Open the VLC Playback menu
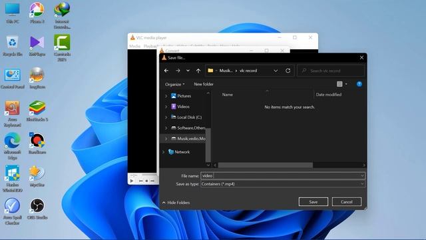Image resolution: width=426 pixels, height=240 pixels. (151, 46)
